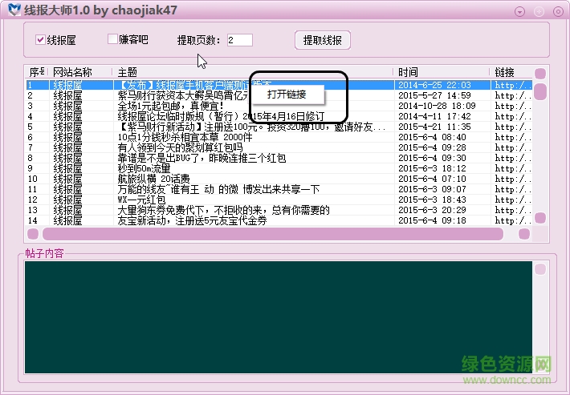Click the 提取线报 button
570x395 pixels.
point(323,40)
